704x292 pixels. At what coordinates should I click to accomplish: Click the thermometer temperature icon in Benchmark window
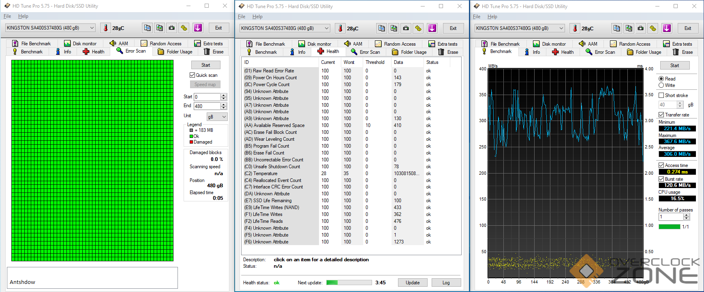tap(575, 28)
